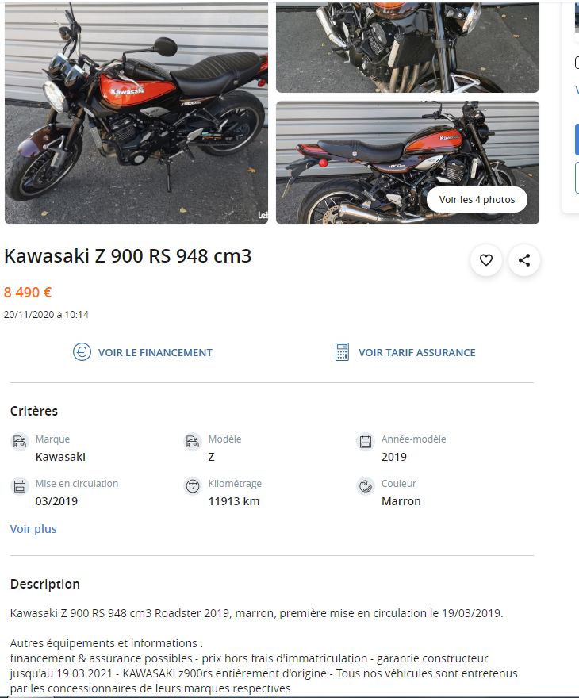Open gallery via Voir les 4 photos

click(x=477, y=200)
